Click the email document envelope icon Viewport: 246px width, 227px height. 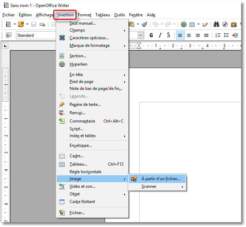click(x=42, y=24)
